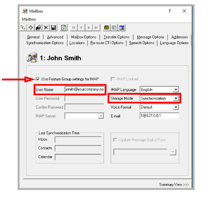Click the olive clipboard copy icon

point(107,28)
